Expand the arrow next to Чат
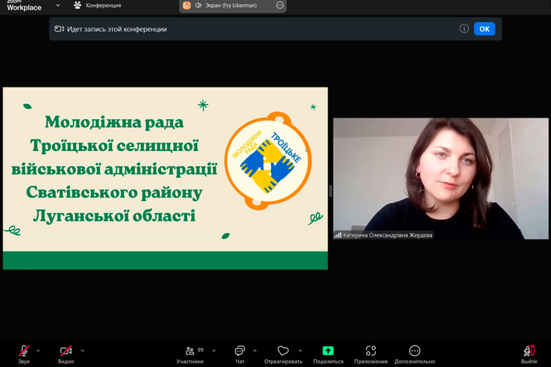 (255, 350)
